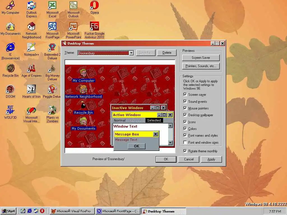Viewport: 287px width, 215px height.
Task: Apply the selected theme settings
Action: [x=211, y=159]
